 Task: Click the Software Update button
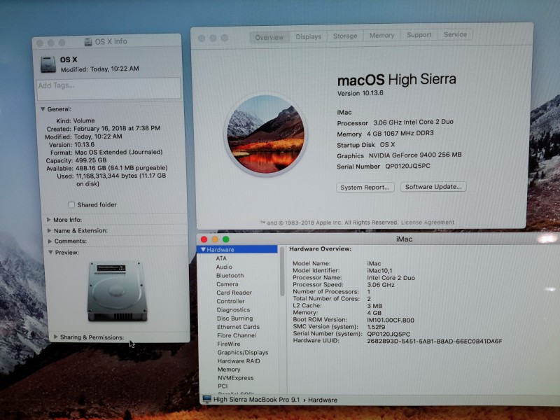pos(433,187)
